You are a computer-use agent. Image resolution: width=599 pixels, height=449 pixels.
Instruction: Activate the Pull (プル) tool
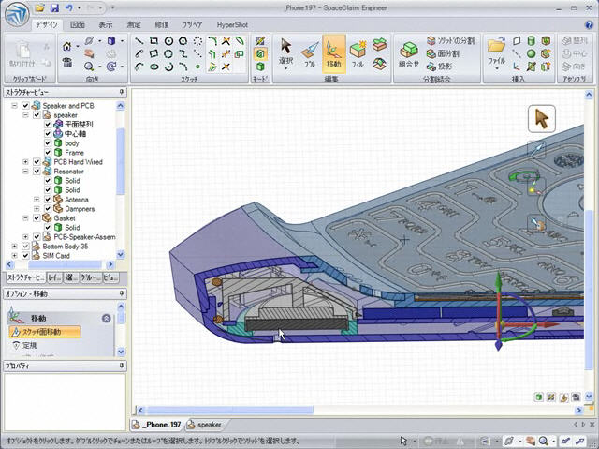pos(310,52)
